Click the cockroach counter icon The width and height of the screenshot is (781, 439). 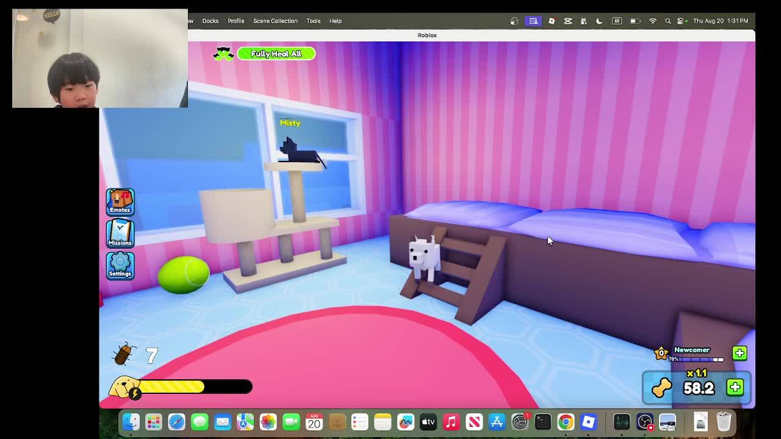pos(125,353)
